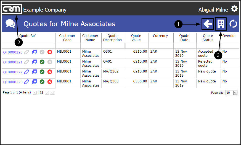Viewport: 241px width, 145px height.
Task: Click the refresh icon in blue header
Action: 233,24
